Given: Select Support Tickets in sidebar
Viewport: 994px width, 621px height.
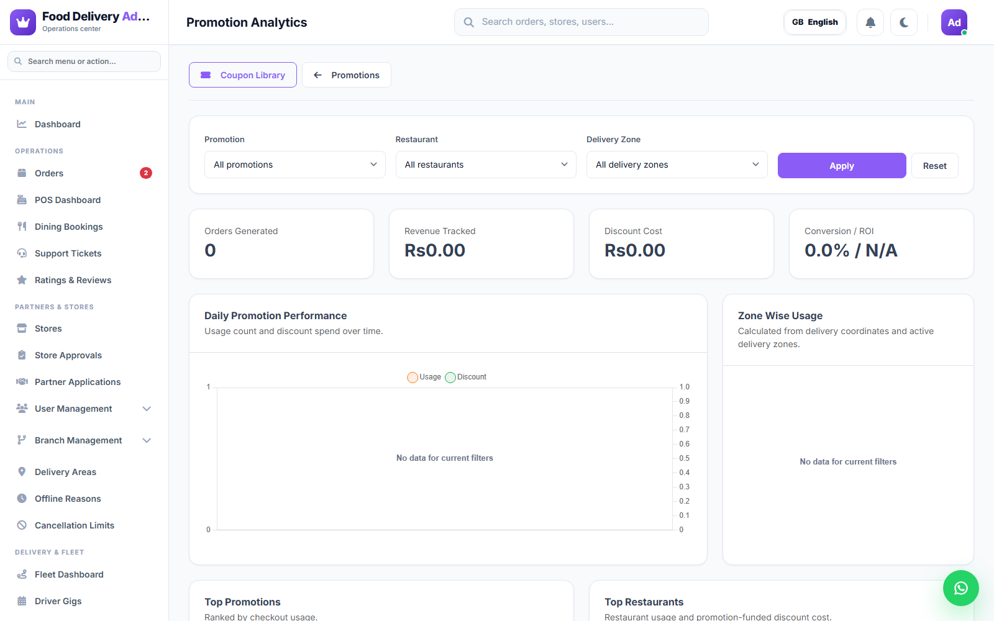Looking at the screenshot, I should point(84,253).
